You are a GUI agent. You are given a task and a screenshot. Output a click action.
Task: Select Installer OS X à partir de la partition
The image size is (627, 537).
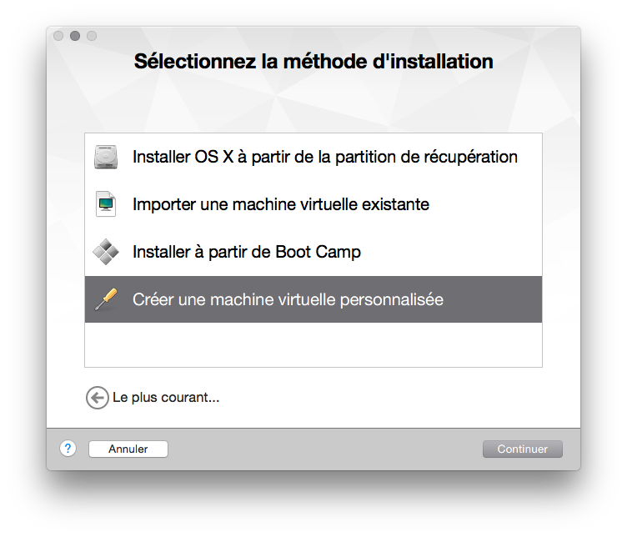pyautogui.click(x=313, y=157)
